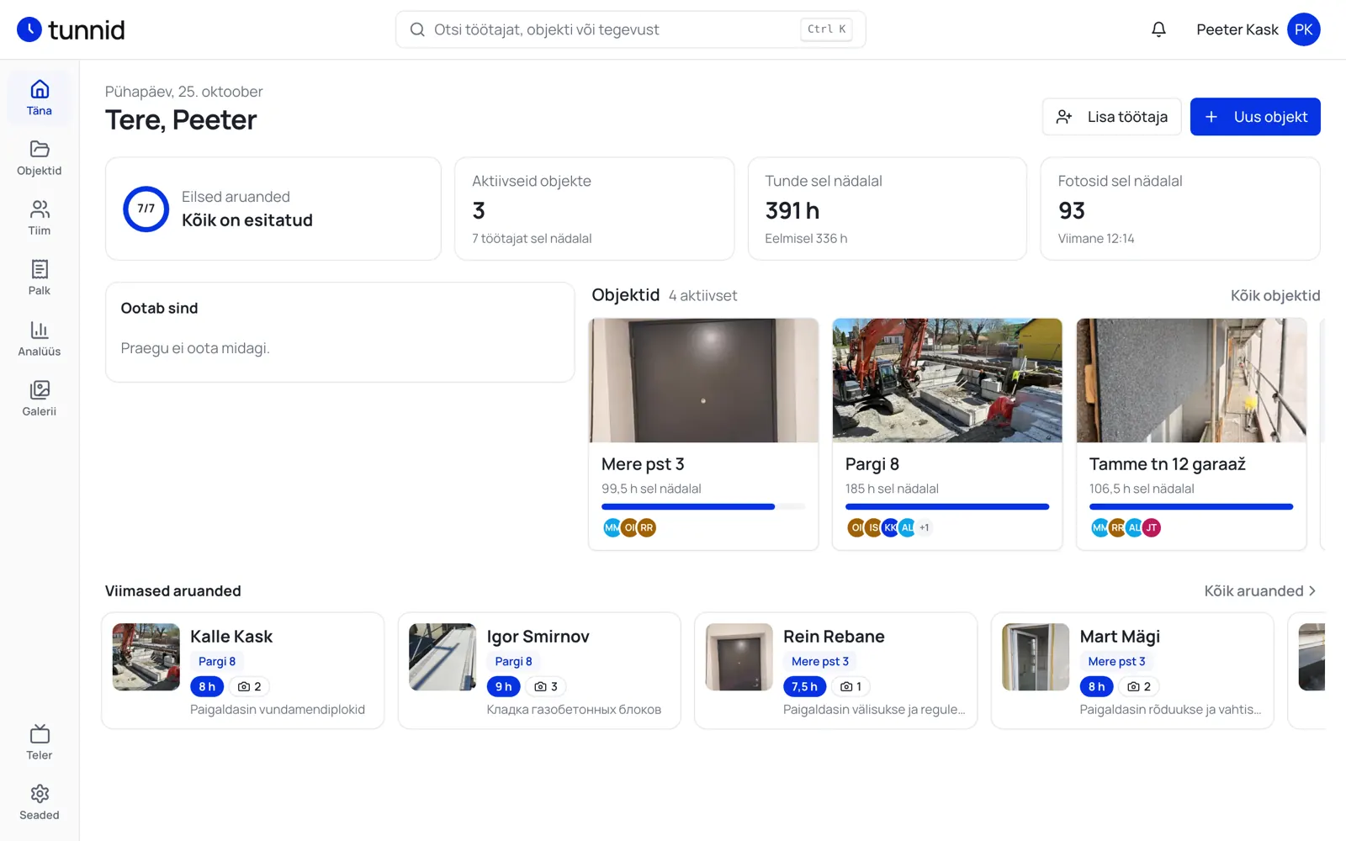1346x841 pixels.
Task: Open the notifications bell
Action: tap(1158, 29)
